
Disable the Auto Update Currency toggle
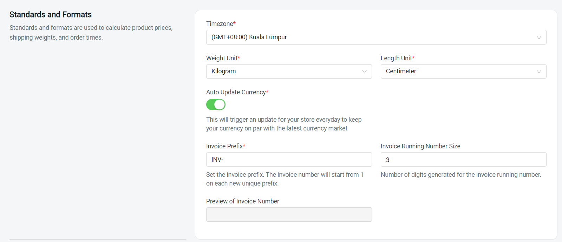(x=216, y=104)
